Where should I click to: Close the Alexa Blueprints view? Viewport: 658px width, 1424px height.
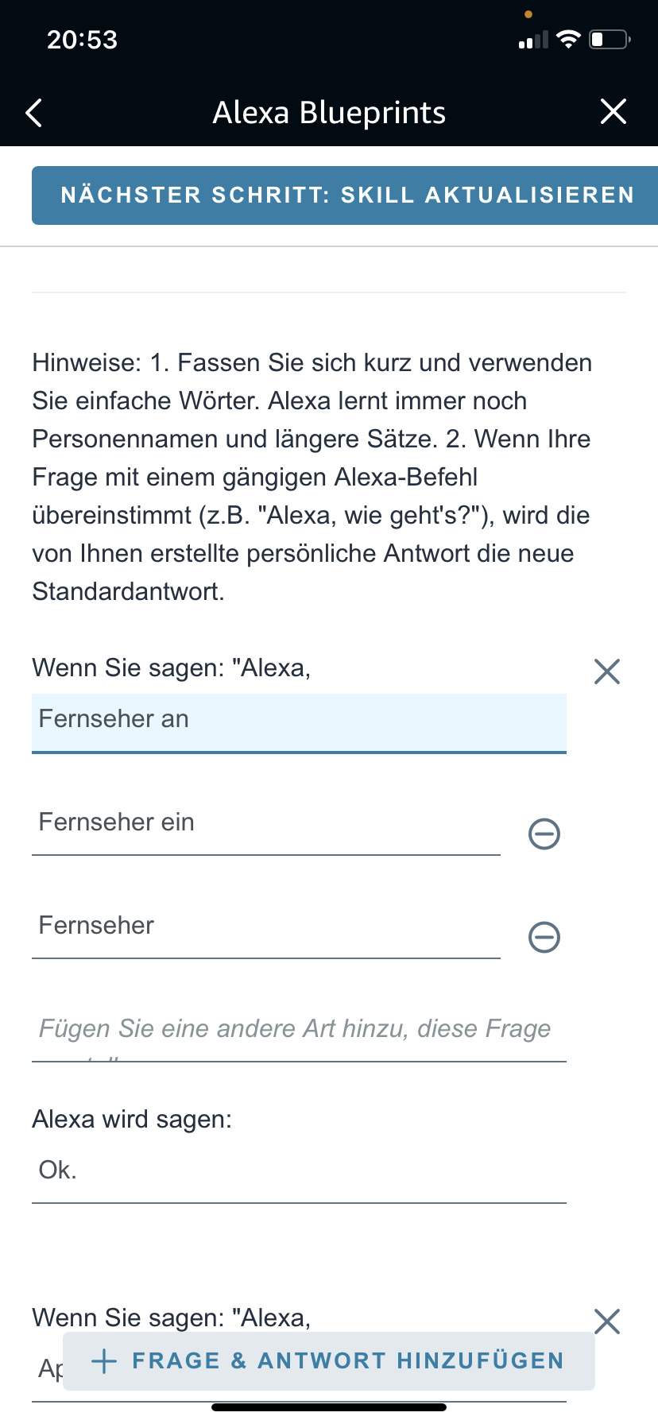[x=613, y=112]
